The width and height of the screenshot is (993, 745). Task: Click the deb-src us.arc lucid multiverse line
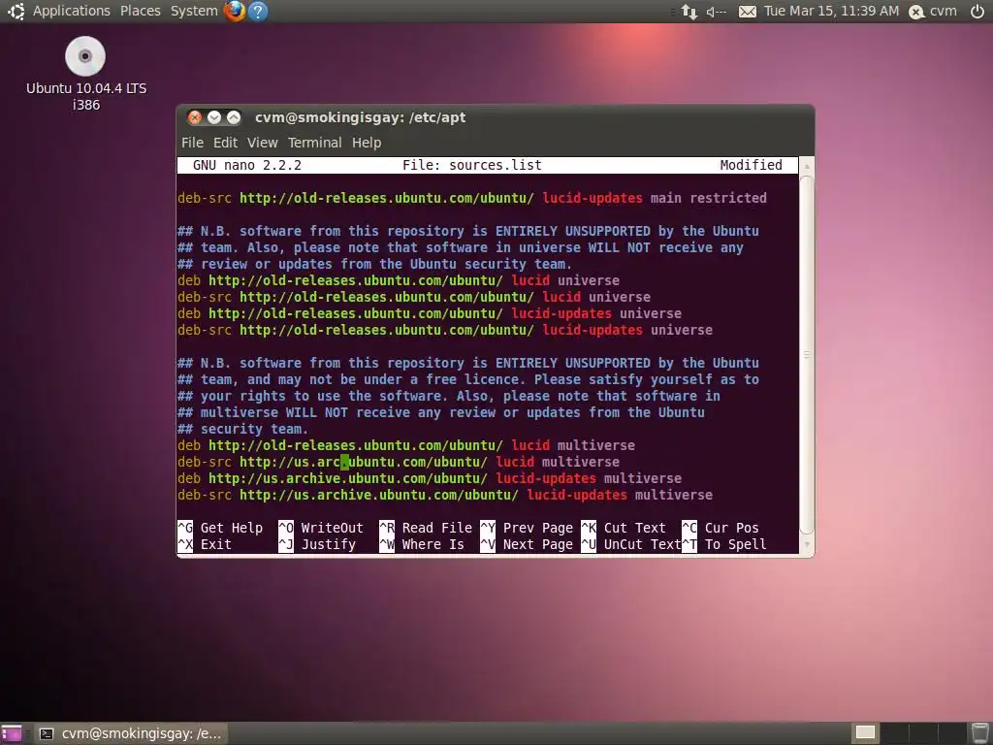399,462
